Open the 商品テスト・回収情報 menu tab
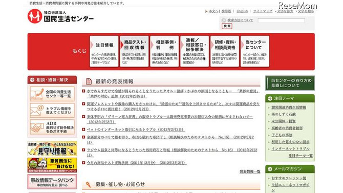Viewport: 343px width, 193px height. [x=134, y=51]
